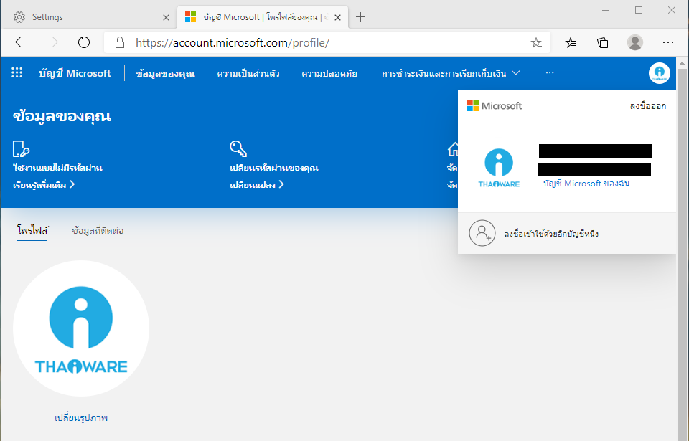Screen dimensions: 689x441
Task: Switch to the ข้อมูลที่ติดต่อ tab
Action: pyautogui.click(x=98, y=230)
